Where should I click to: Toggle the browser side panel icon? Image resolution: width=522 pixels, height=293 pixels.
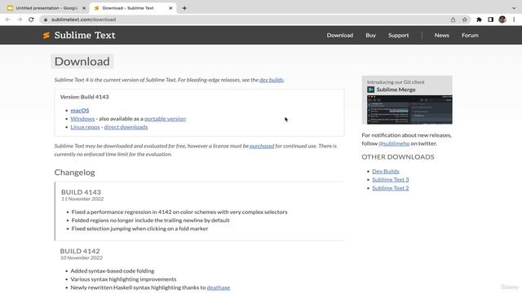click(491, 20)
